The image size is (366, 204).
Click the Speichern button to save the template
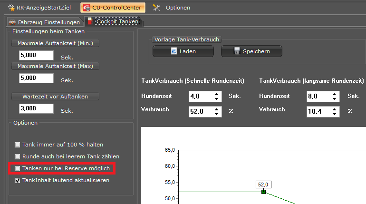coord(251,51)
